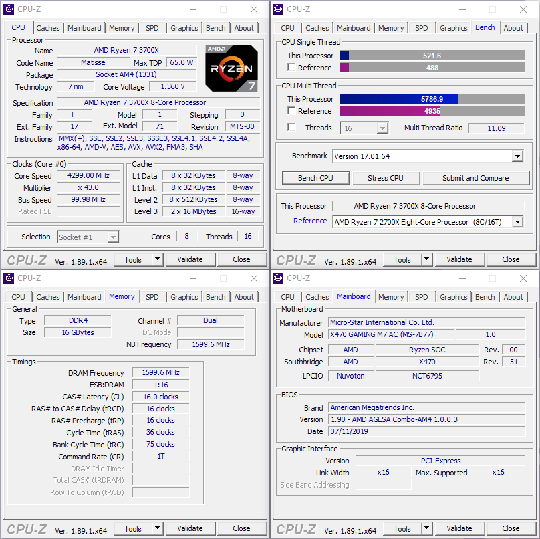Click multi thread This Processor bar 5786.9
Screen dimensions: 540x539
click(x=432, y=99)
